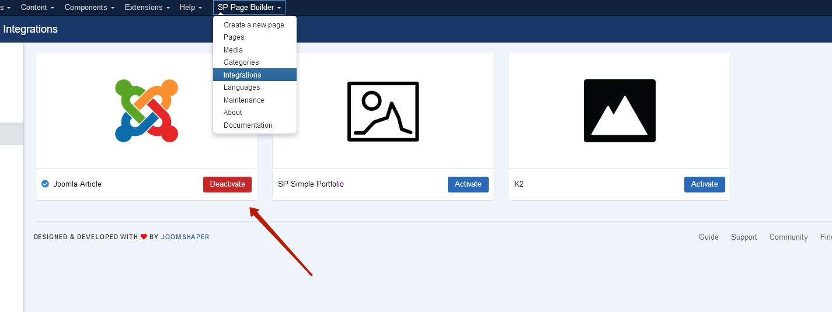Click the SP Simple Portfolio image icon
This screenshot has width=832, height=312.
click(x=383, y=111)
